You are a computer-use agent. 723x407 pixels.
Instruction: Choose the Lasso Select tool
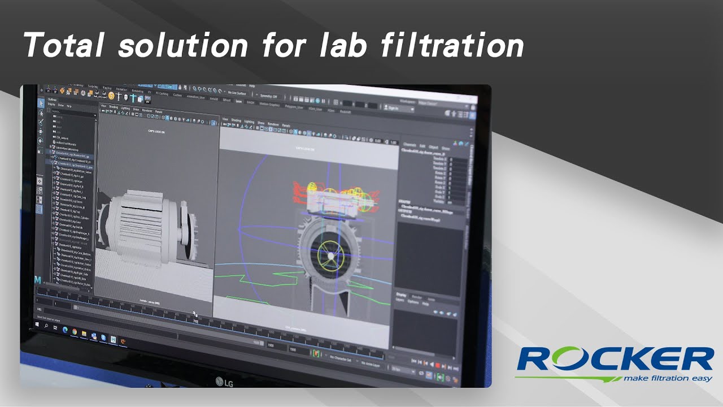41,113
